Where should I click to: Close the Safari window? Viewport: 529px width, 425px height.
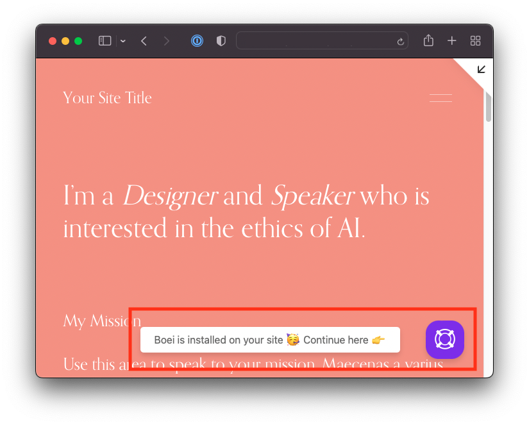coord(53,41)
